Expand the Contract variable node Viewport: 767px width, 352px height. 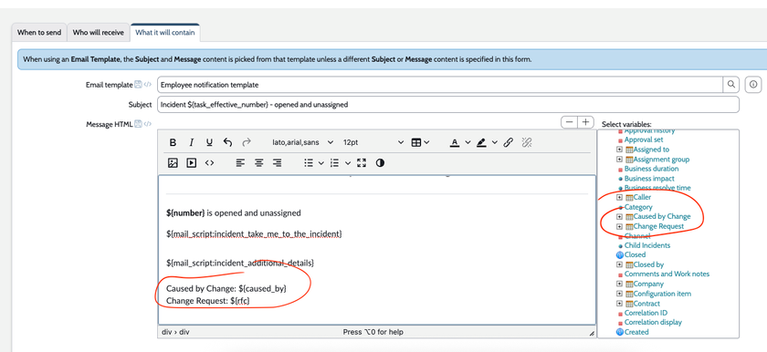(x=619, y=303)
